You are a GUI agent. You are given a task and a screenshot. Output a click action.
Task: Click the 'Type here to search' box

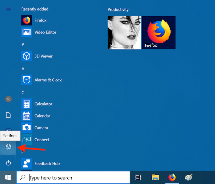click(x=73, y=178)
